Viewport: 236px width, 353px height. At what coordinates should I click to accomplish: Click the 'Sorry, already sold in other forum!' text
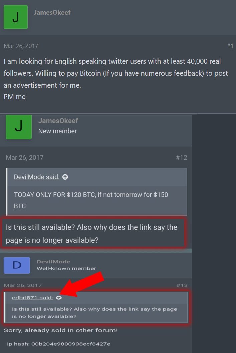61,330
